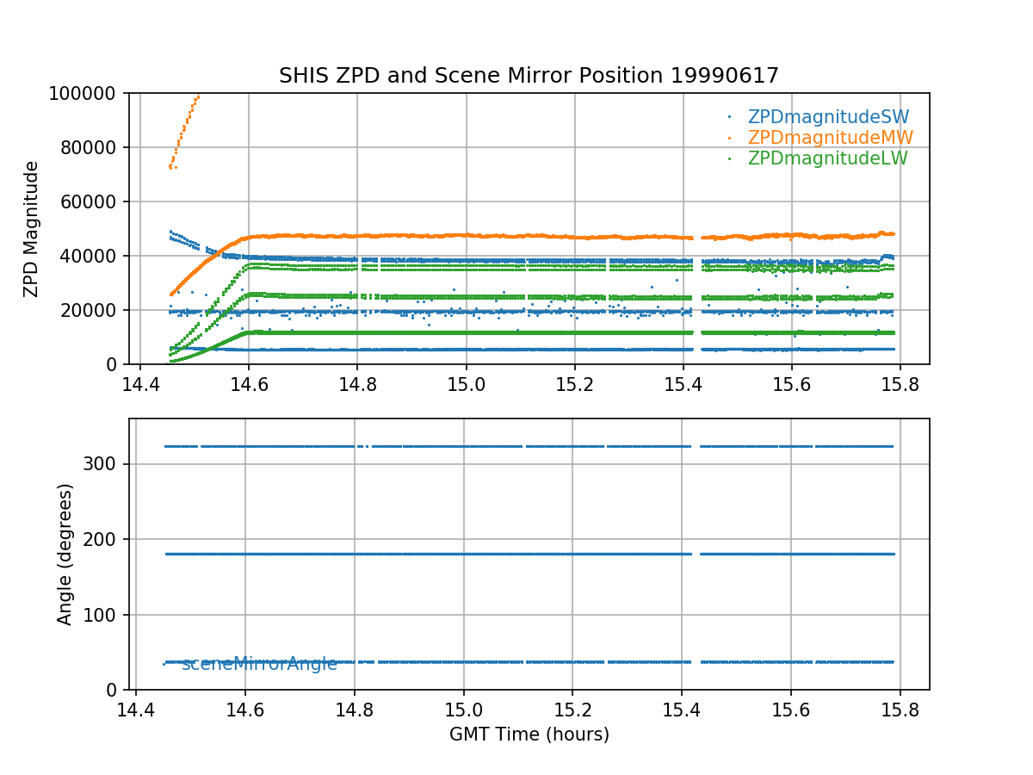The width and height of the screenshot is (1033, 775).
Task: Click the ZPDmagnitudeLW legend label
Action: [827, 158]
